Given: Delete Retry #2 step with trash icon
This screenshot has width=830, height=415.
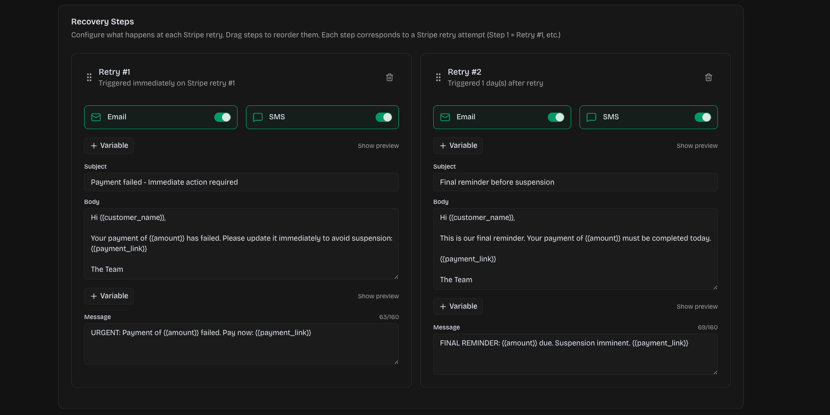Looking at the screenshot, I should pos(709,77).
